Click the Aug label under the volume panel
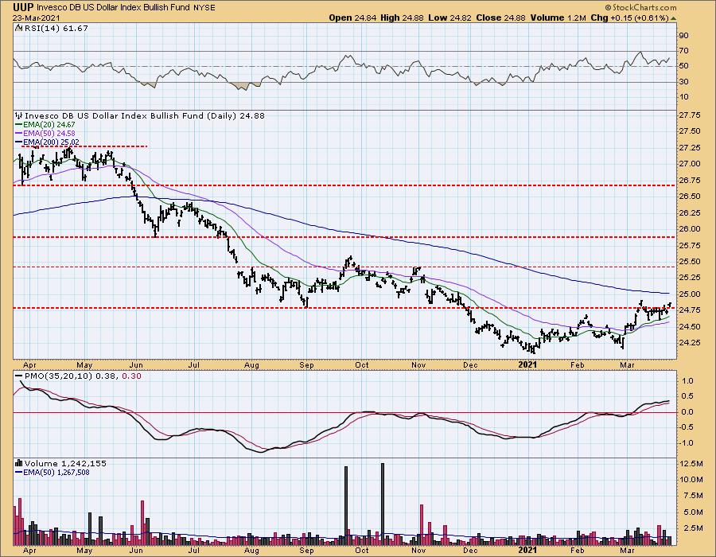Image resolution: width=716 pixels, height=557 pixels. click(x=251, y=551)
